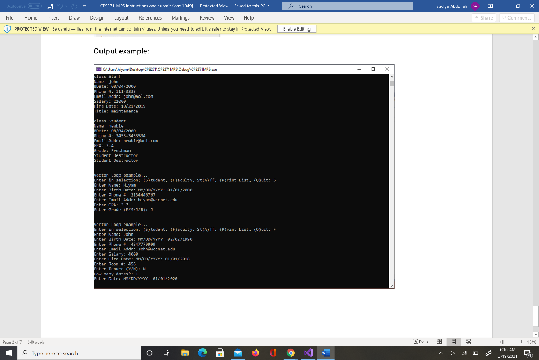Click the Redo arrow icon
The width and height of the screenshot is (539, 360).
74,6
